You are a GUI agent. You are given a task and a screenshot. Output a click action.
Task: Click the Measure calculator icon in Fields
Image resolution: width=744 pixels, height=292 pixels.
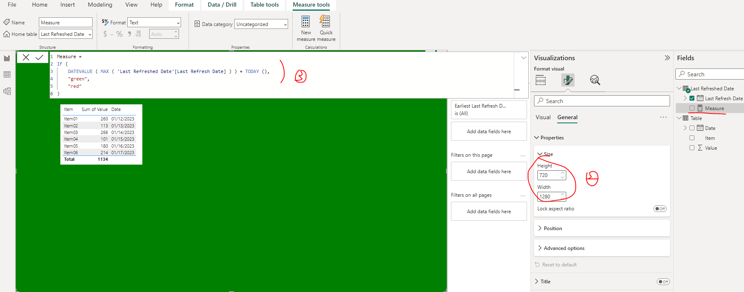pos(700,108)
